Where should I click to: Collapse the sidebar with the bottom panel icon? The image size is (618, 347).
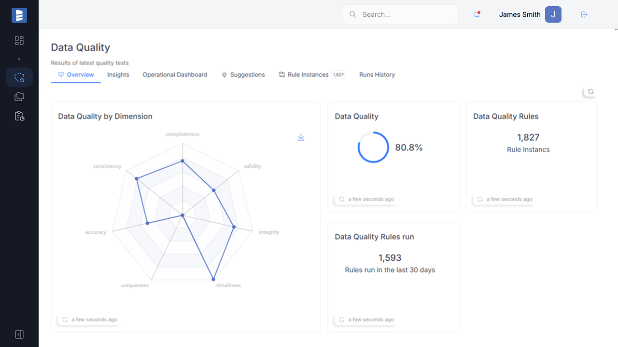tap(19, 334)
